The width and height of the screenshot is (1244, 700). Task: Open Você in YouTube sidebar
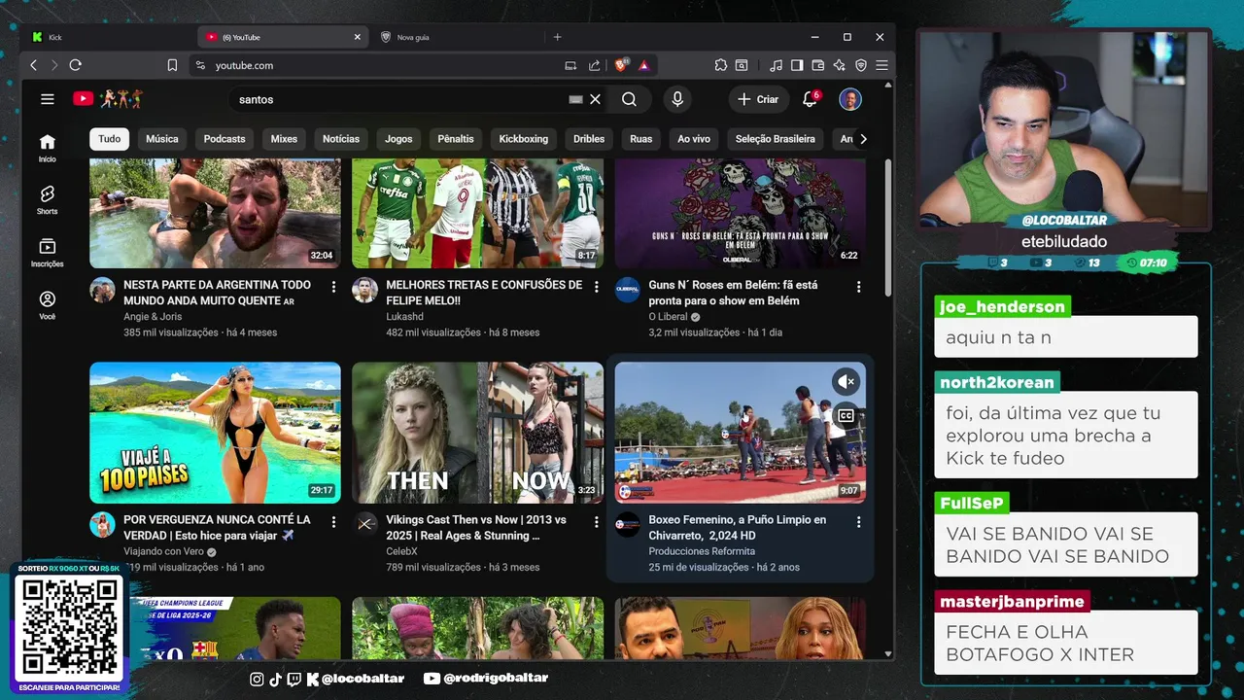(47, 304)
